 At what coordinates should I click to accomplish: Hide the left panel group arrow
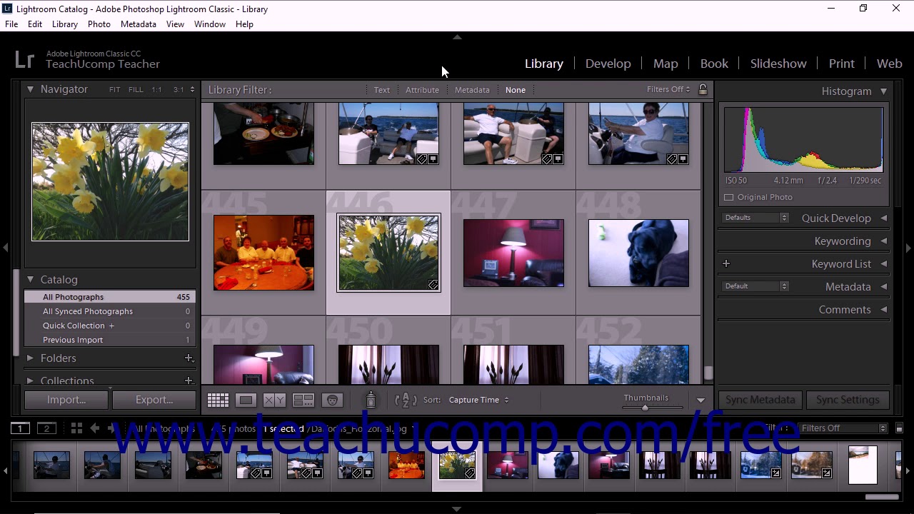tap(5, 248)
